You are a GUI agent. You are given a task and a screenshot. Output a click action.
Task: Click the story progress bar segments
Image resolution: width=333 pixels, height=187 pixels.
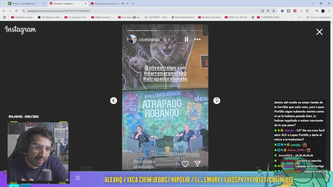pyautogui.click(x=165, y=30)
